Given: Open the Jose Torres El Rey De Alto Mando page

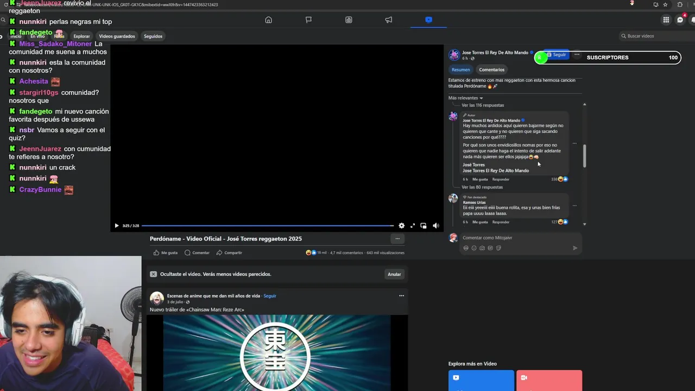Looking at the screenshot, I should pos(495,53).
